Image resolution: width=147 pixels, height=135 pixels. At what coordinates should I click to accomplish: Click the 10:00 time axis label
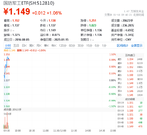pos(18,131)
